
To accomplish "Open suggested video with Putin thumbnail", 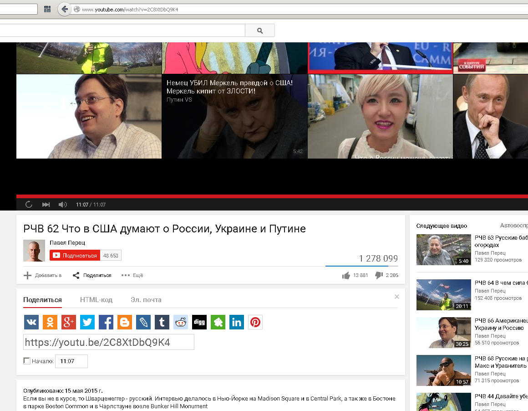I will click(491, 116).
